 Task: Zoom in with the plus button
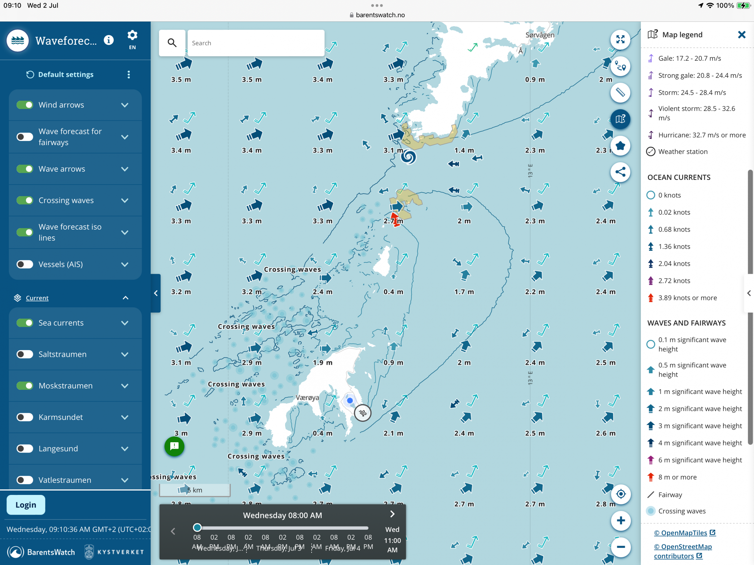tap(621, 520)
